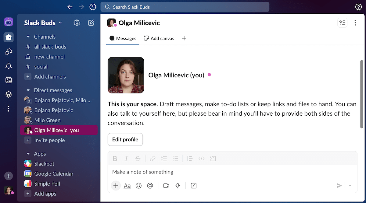366x203 pixels.
Task: Open AI summary sparkle icon in header
Action: 343,23
